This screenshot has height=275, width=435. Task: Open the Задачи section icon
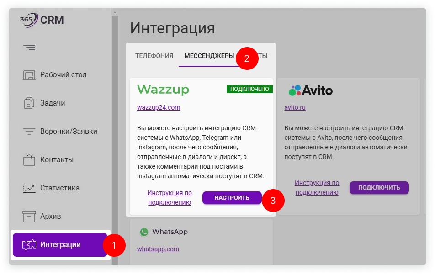click(29, 103)
